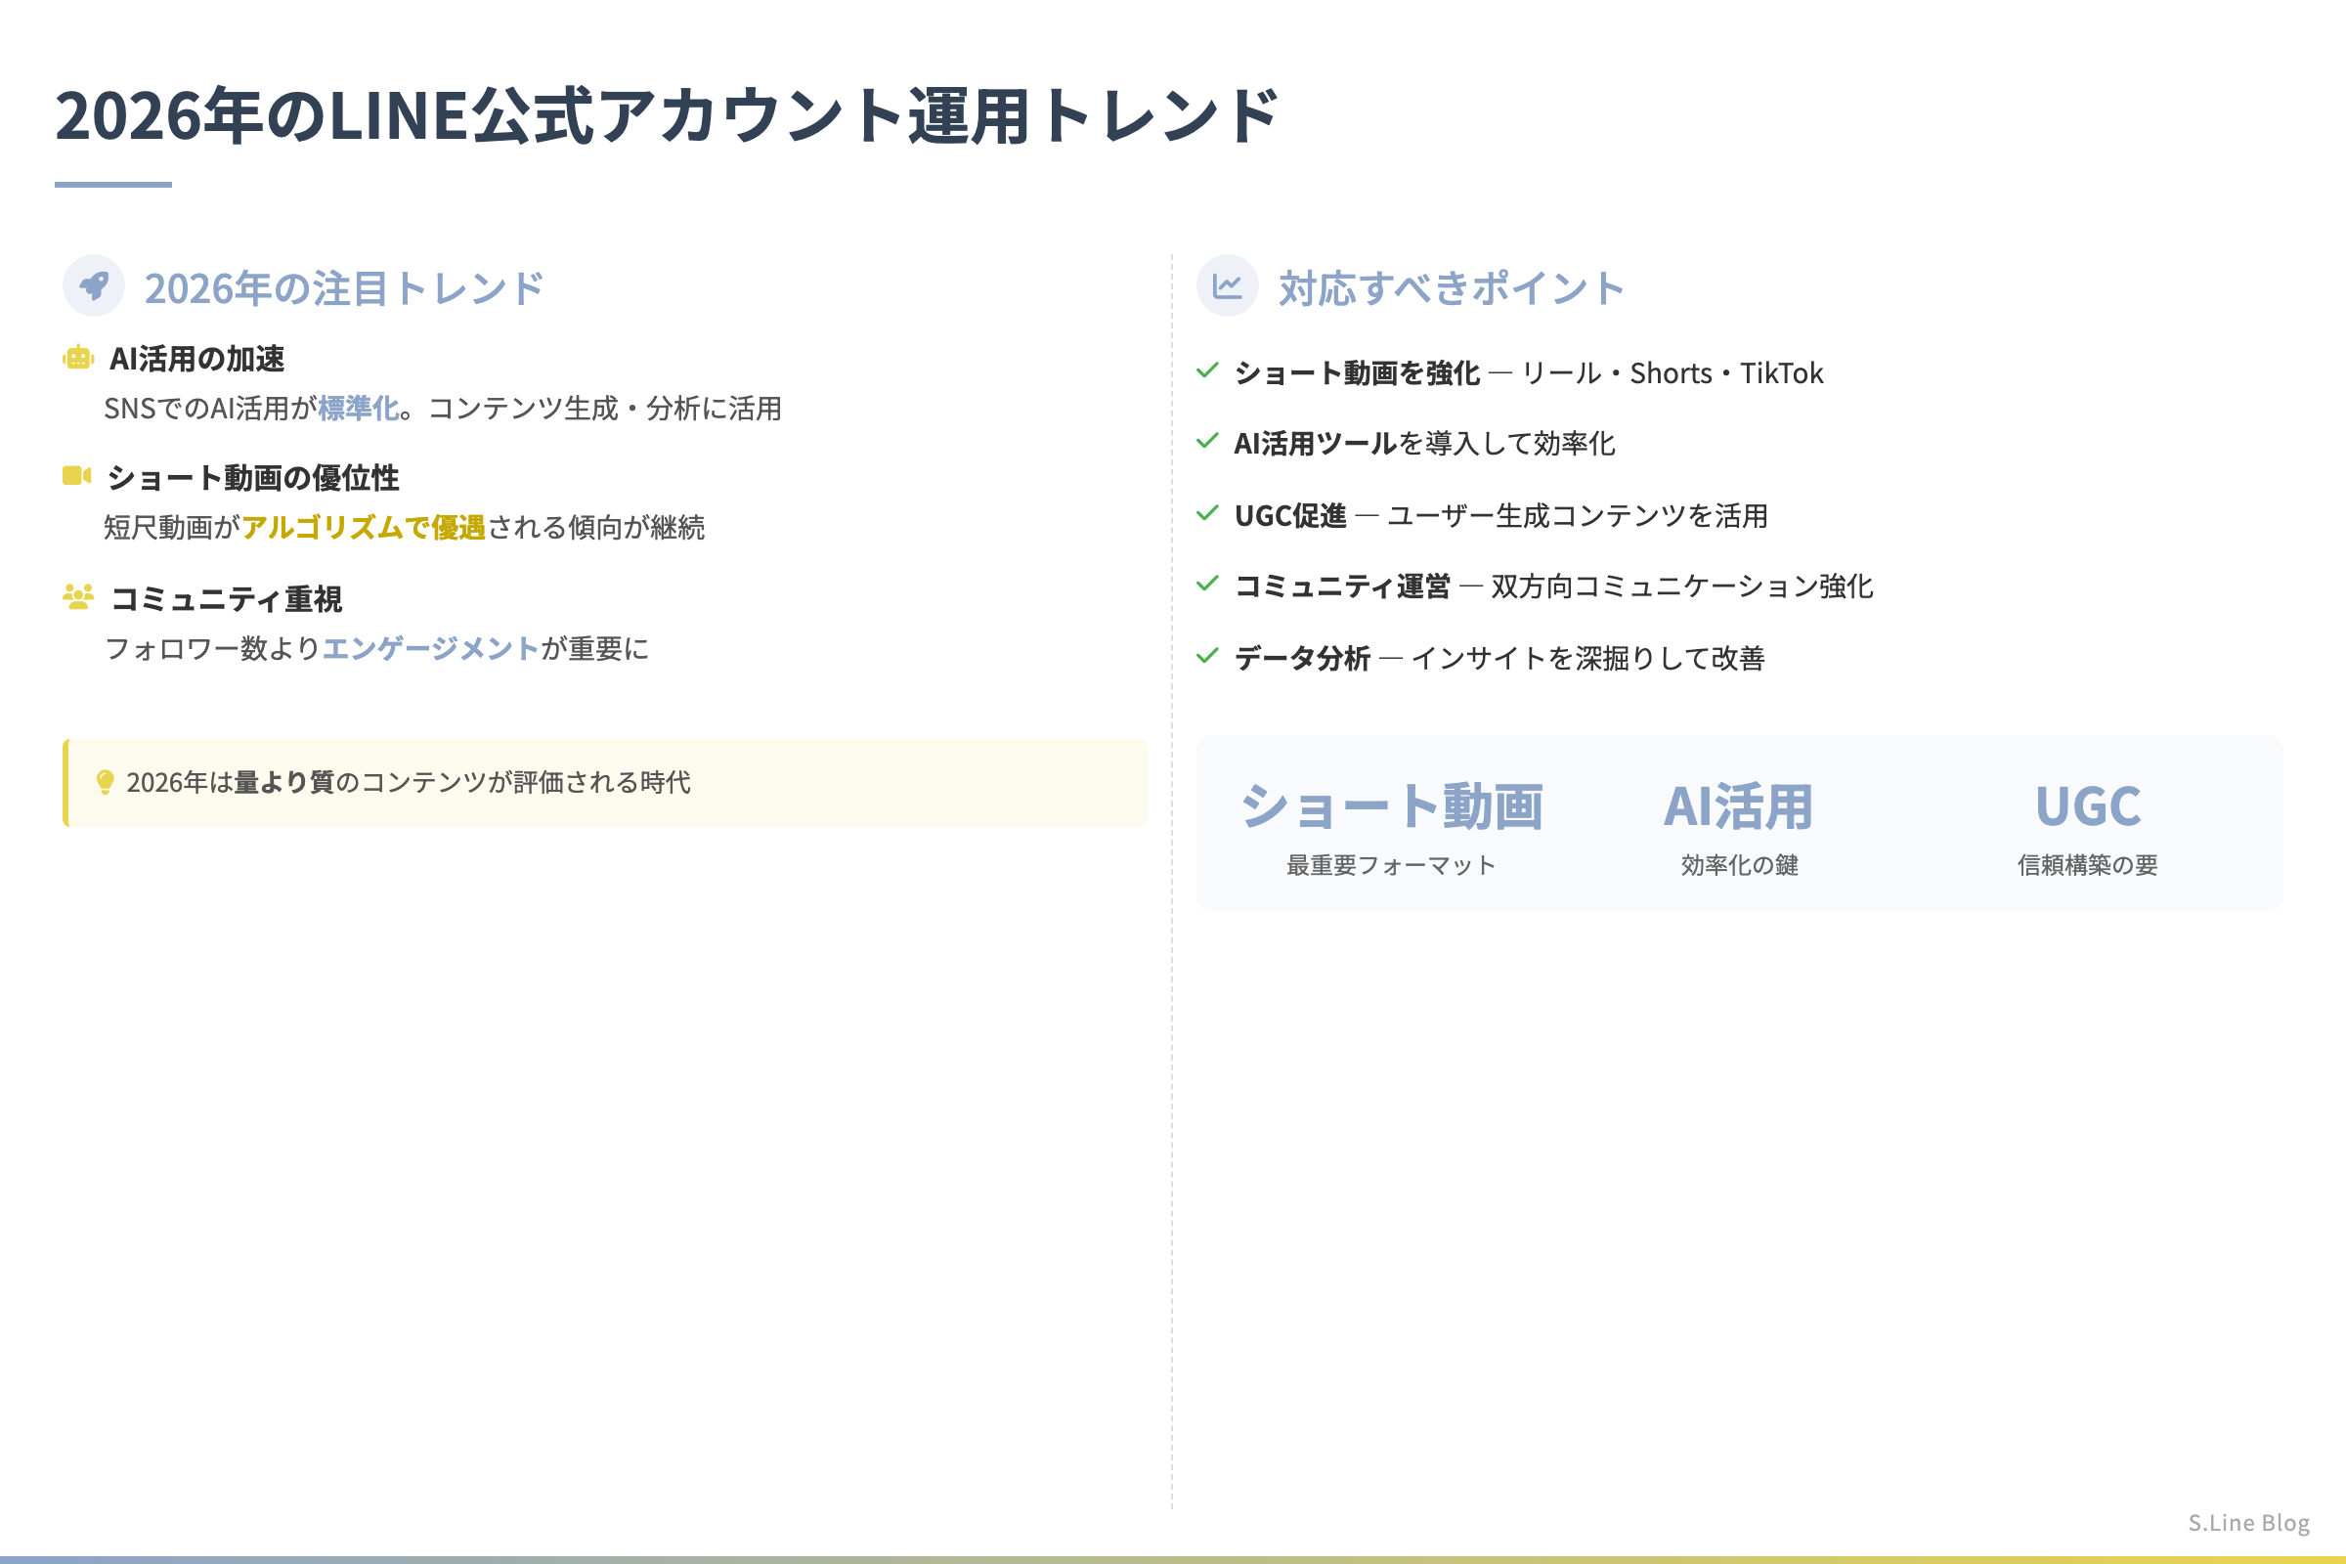The width and height of the screenshot is (2346, 1564).
Task: Click the lightbulb icon in the yellow note
Action: pyautogui.click(x=105, y=782)
